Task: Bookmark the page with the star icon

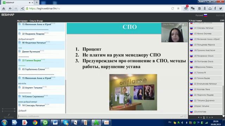Action: (x=178, y=8)
